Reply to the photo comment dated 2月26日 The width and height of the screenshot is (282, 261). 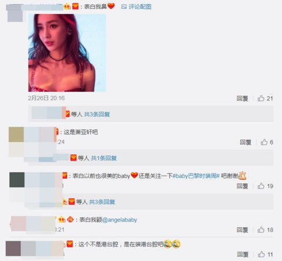click(x=242, y=99)
